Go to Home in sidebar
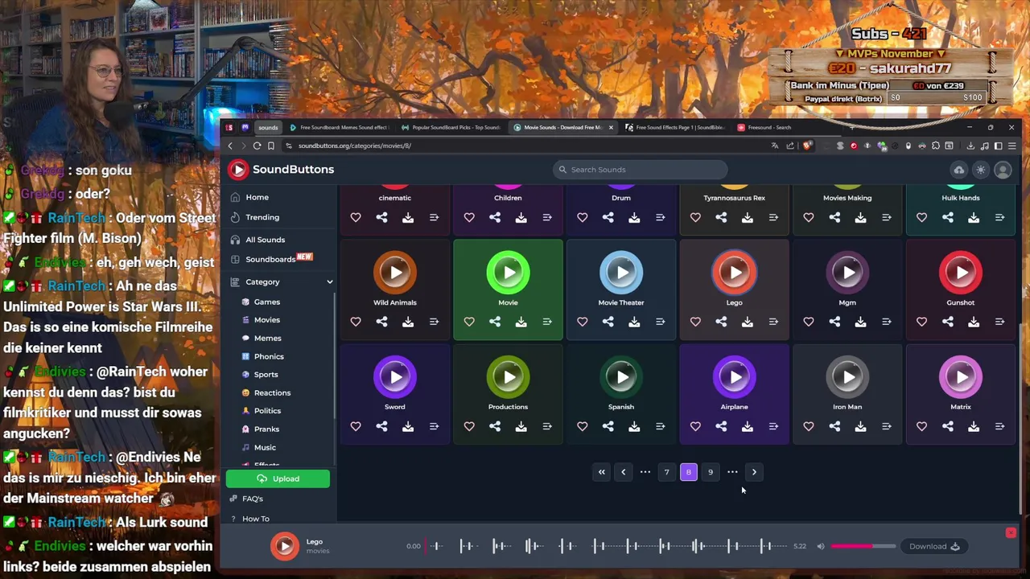1030x579 pixels. pos(257,197)
